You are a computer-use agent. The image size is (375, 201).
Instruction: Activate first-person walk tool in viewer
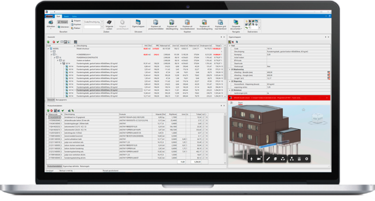251,159
